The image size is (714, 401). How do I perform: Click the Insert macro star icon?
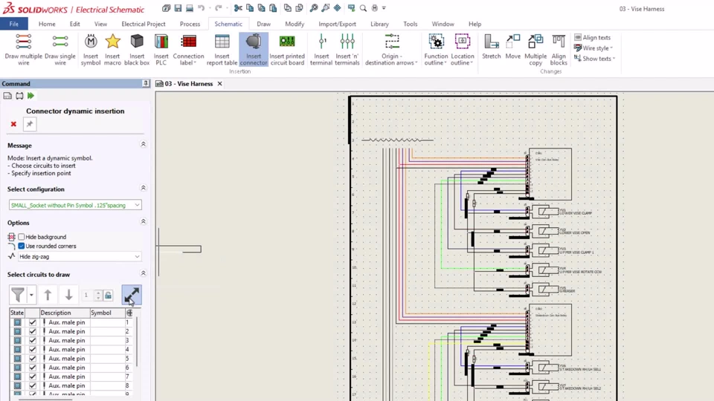coord(112,49)
